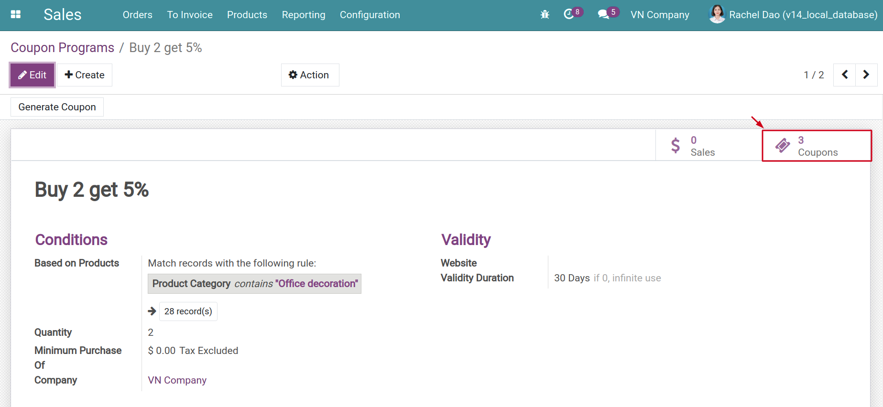
Task: Expand the Action dropdown
Action: (310, 75)
